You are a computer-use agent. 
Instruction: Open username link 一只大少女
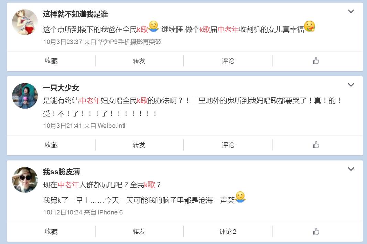pyautogui.click(x=61, y=88)
